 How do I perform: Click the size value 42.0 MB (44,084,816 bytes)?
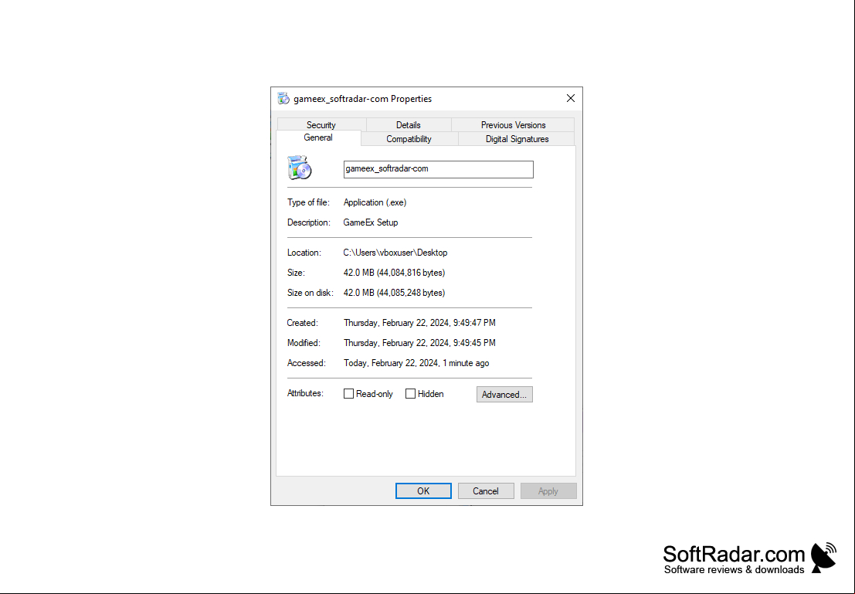point(394,273)
